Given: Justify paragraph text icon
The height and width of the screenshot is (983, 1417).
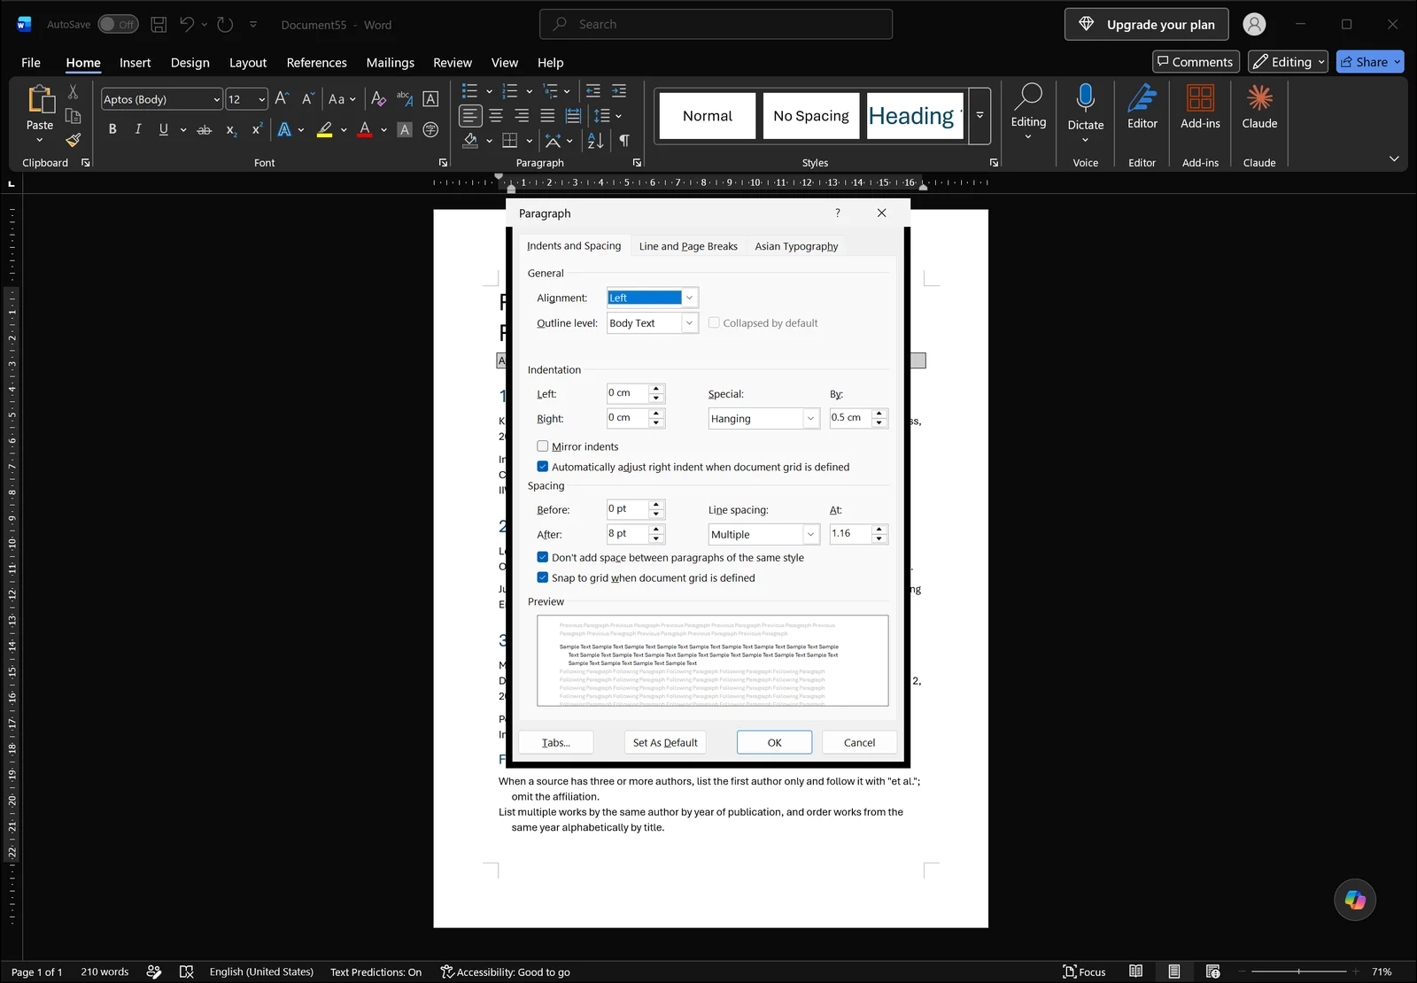Looking at the screenshot, I should pyautogui.click(x=547, y=115).
